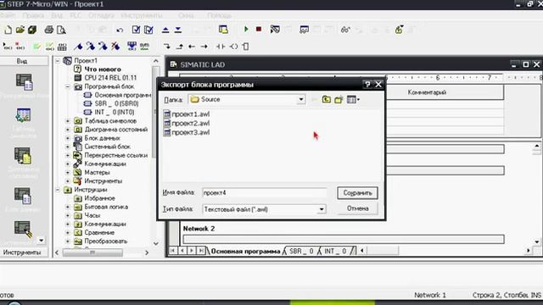This screenshot has height=305, width=543.
Task: Save project via the diskette icon
Action: pos(32,30)
